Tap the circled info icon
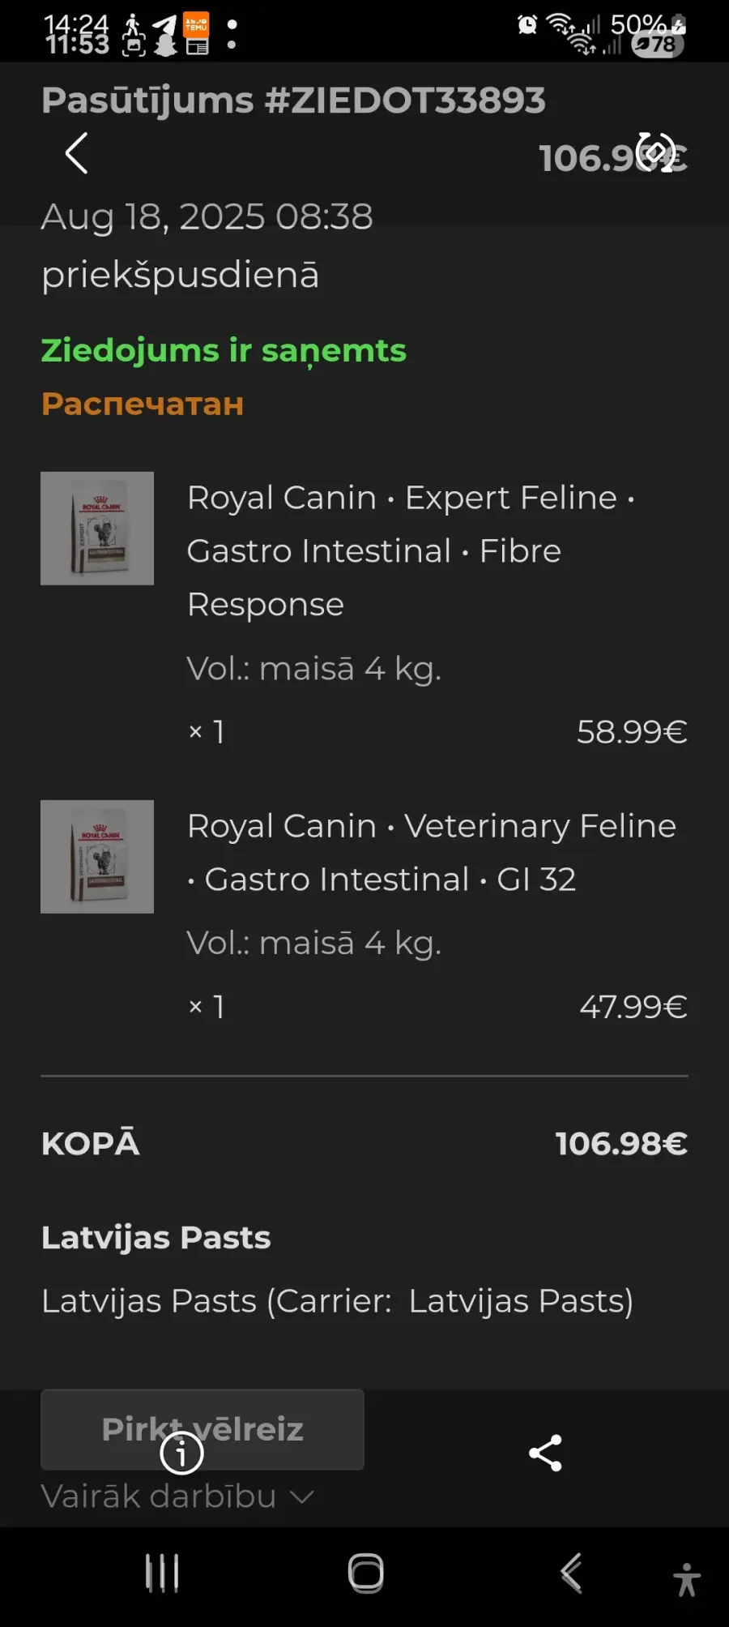Viewport: 729px width, 1627px height. pos(181,1453)
